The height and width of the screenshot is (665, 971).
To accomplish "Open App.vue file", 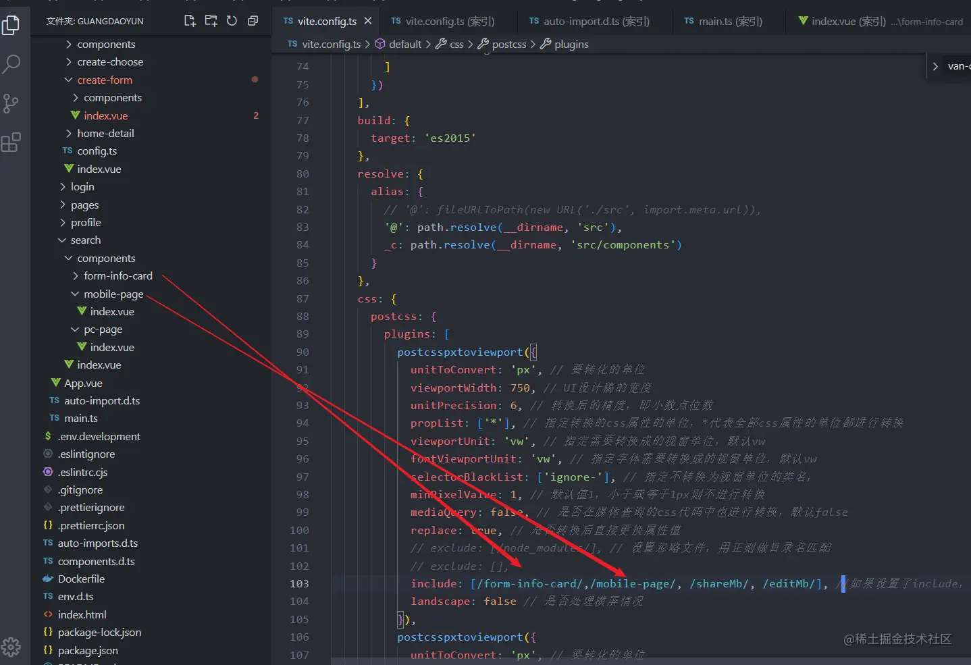I will [x=83, y=383].
